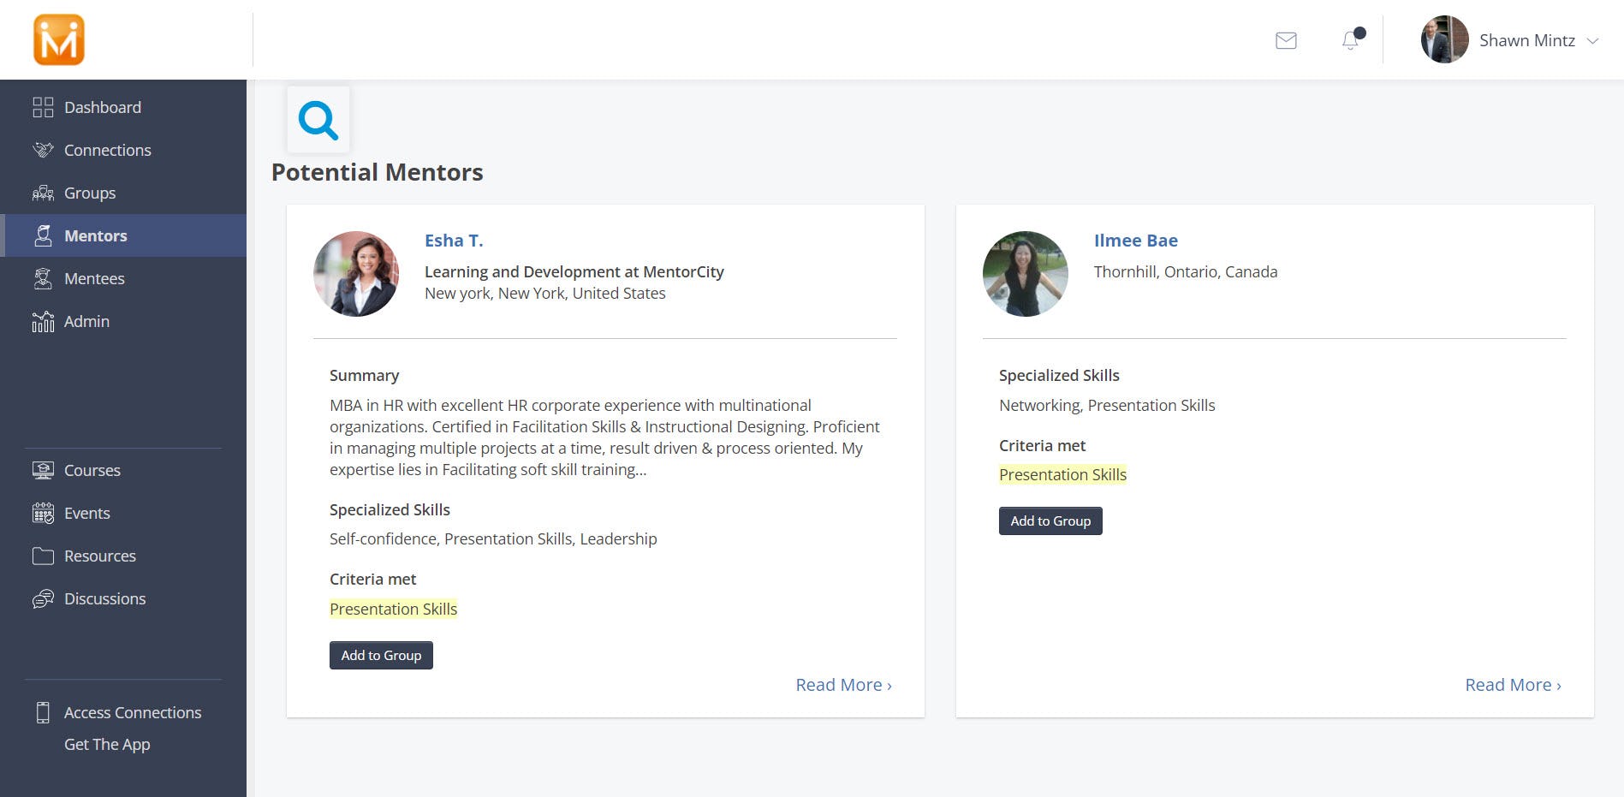Click the Connections handshake icon

pyautogui.click(x=43, y=150)
